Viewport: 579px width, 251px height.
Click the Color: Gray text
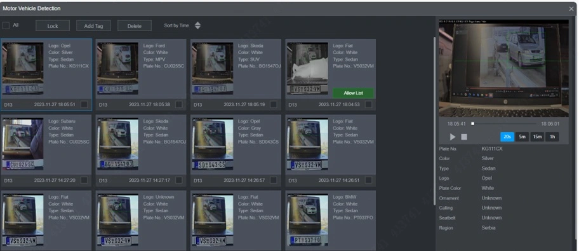pos(250,128)
